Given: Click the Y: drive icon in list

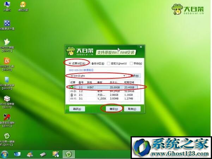Looking at the screenshot, I should 72,98.
